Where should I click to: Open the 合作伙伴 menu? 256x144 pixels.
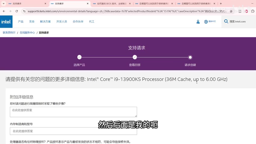point(78,22)
